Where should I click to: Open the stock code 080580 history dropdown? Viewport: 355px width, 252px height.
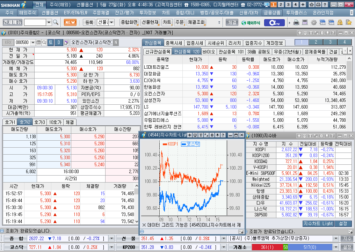point(33,42)
